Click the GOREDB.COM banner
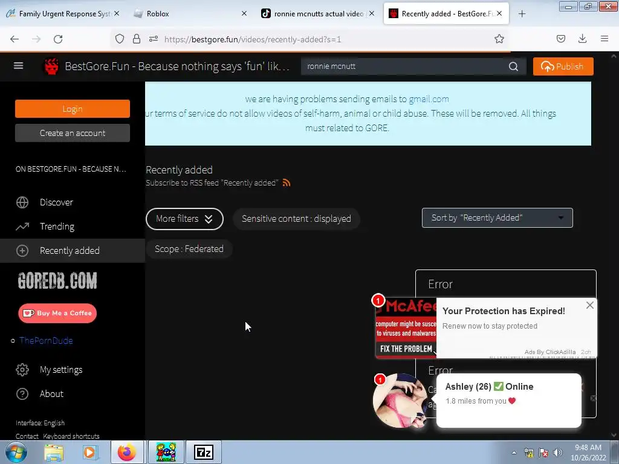The image size is (619, 464). pyautogui.click(x=57, y=281)
